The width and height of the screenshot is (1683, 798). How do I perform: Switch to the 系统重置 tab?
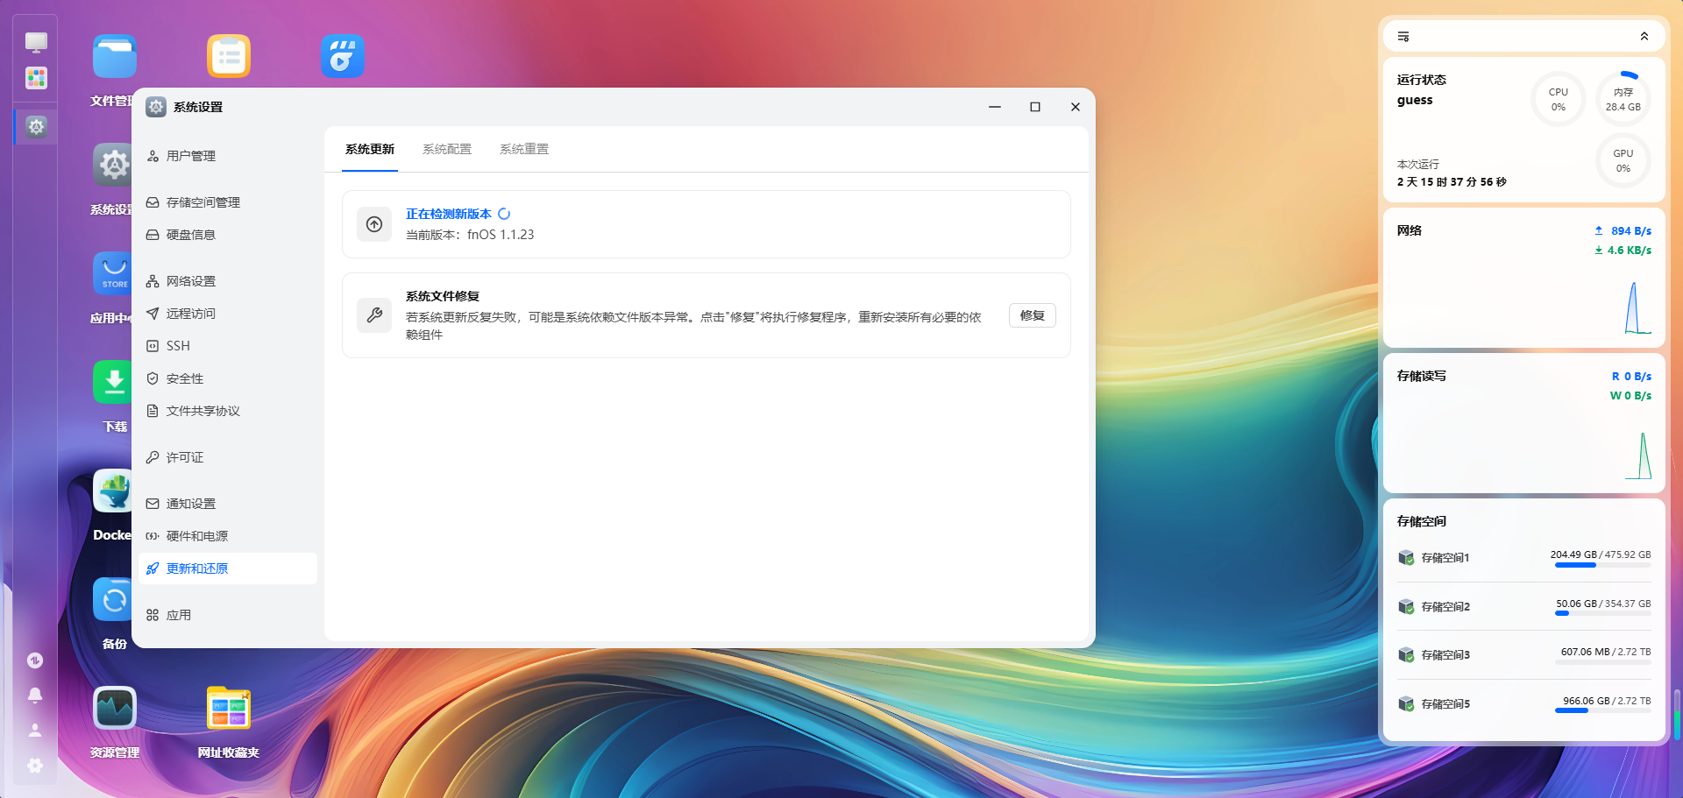[524, 149]
